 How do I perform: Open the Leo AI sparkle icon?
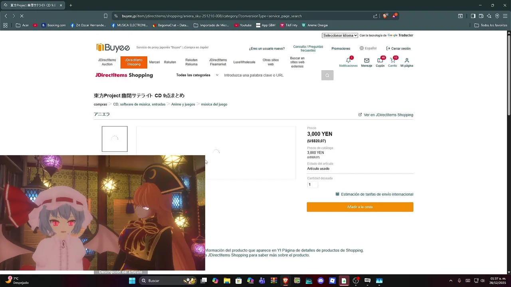click(x=489, y=16)
